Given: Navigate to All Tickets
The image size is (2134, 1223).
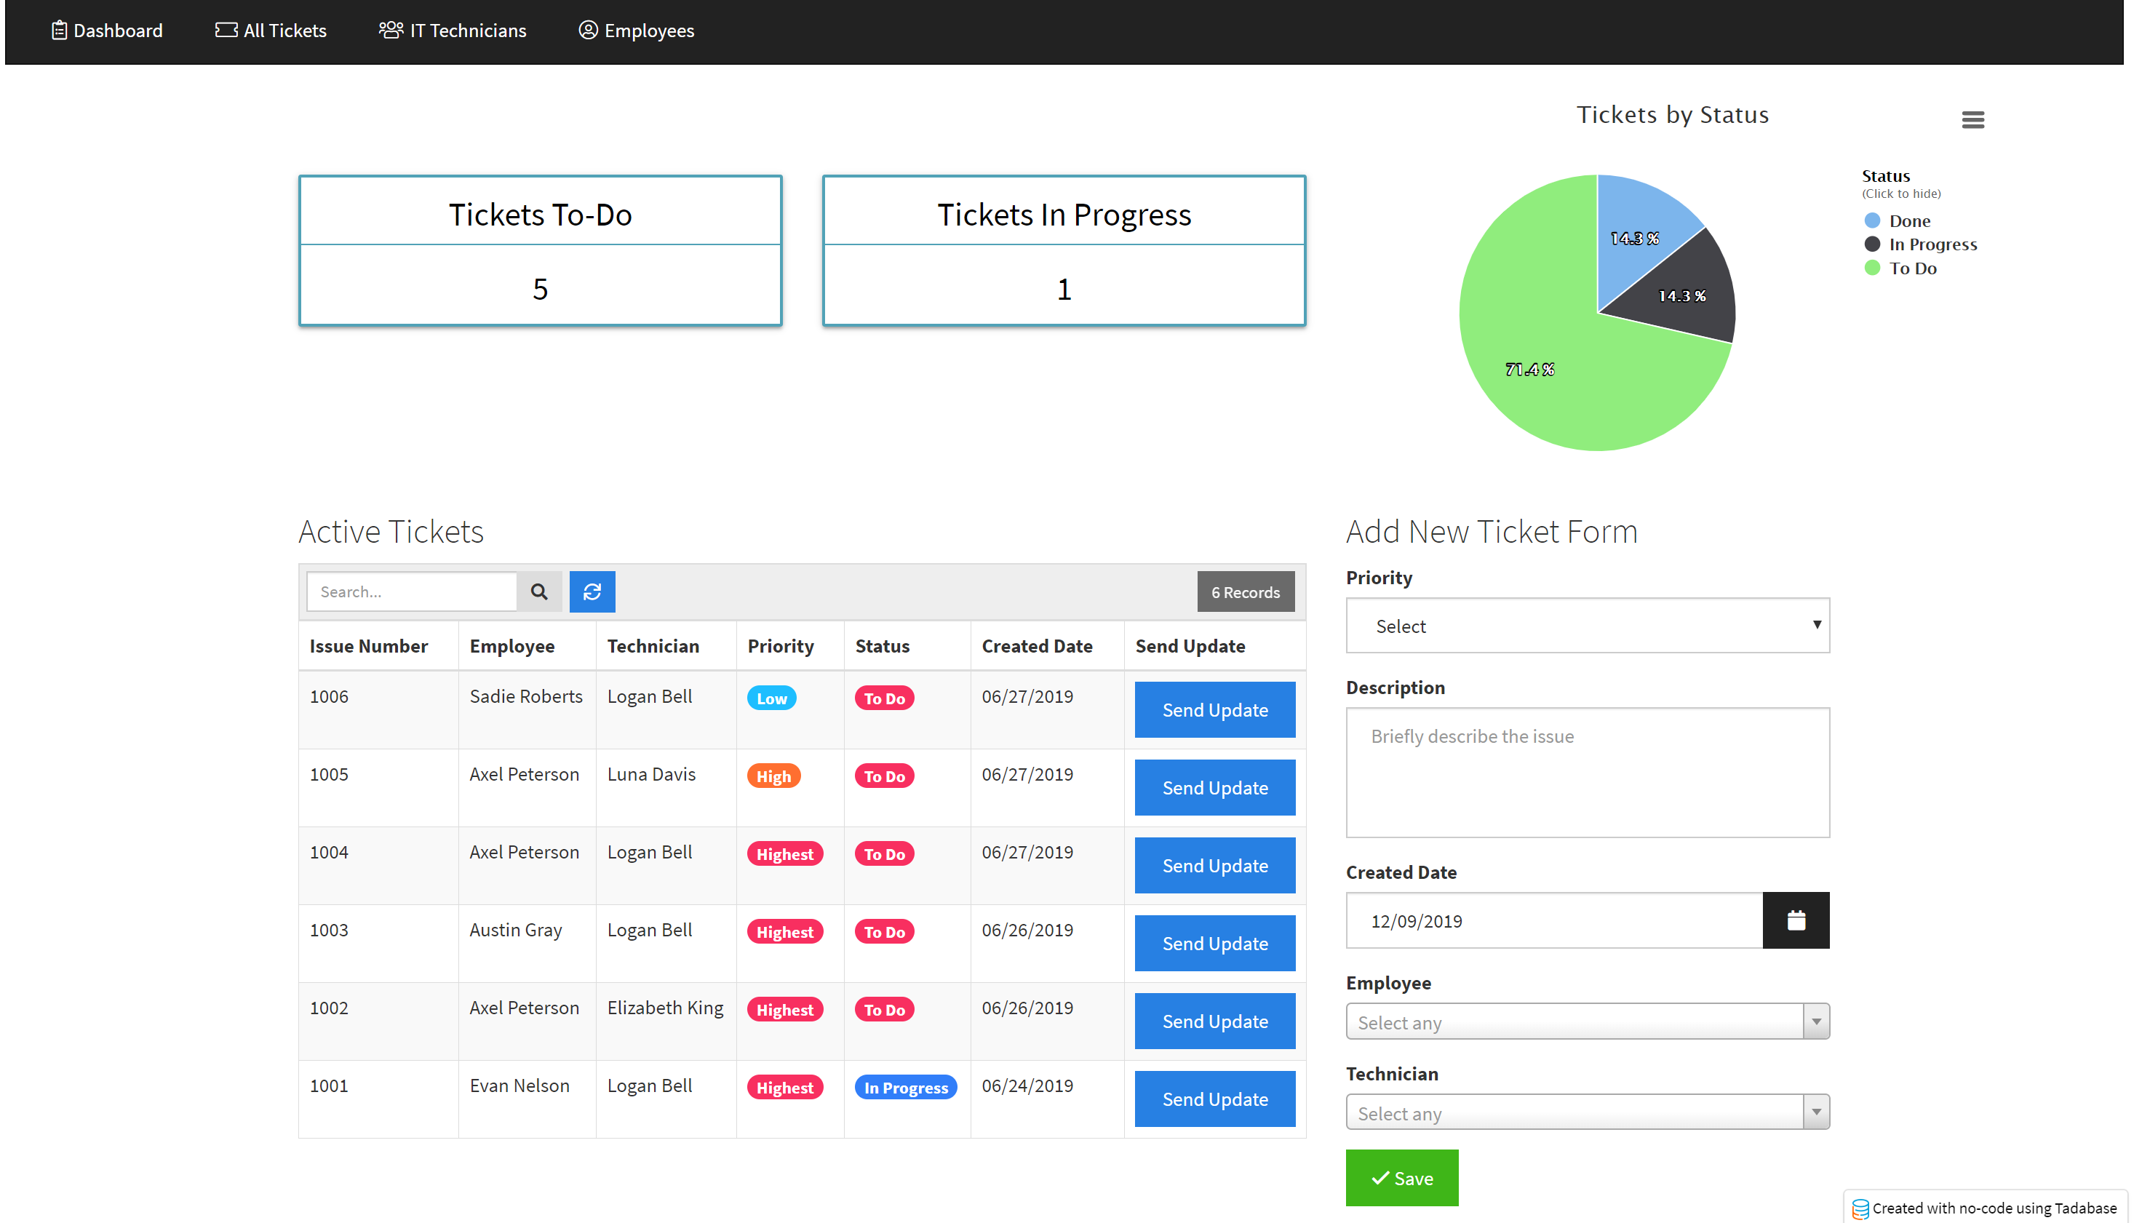Looking at the screenshot, I should (x=271, y=29).
